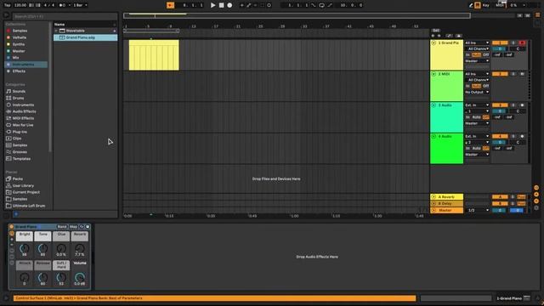Select the yellow MIDI clip
Screen dimensions: 544x306
(154, 54)
